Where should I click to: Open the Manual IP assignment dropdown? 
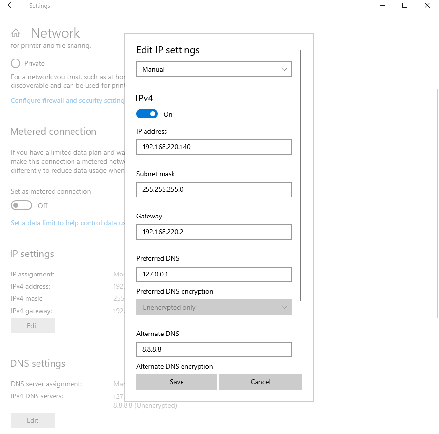pyautogui.click(x=214, y=69)
